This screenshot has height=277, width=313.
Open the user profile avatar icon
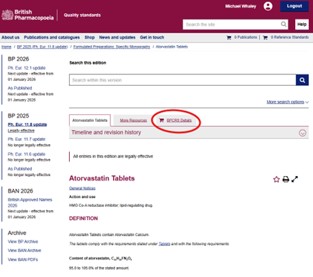(x=268, y=6)
